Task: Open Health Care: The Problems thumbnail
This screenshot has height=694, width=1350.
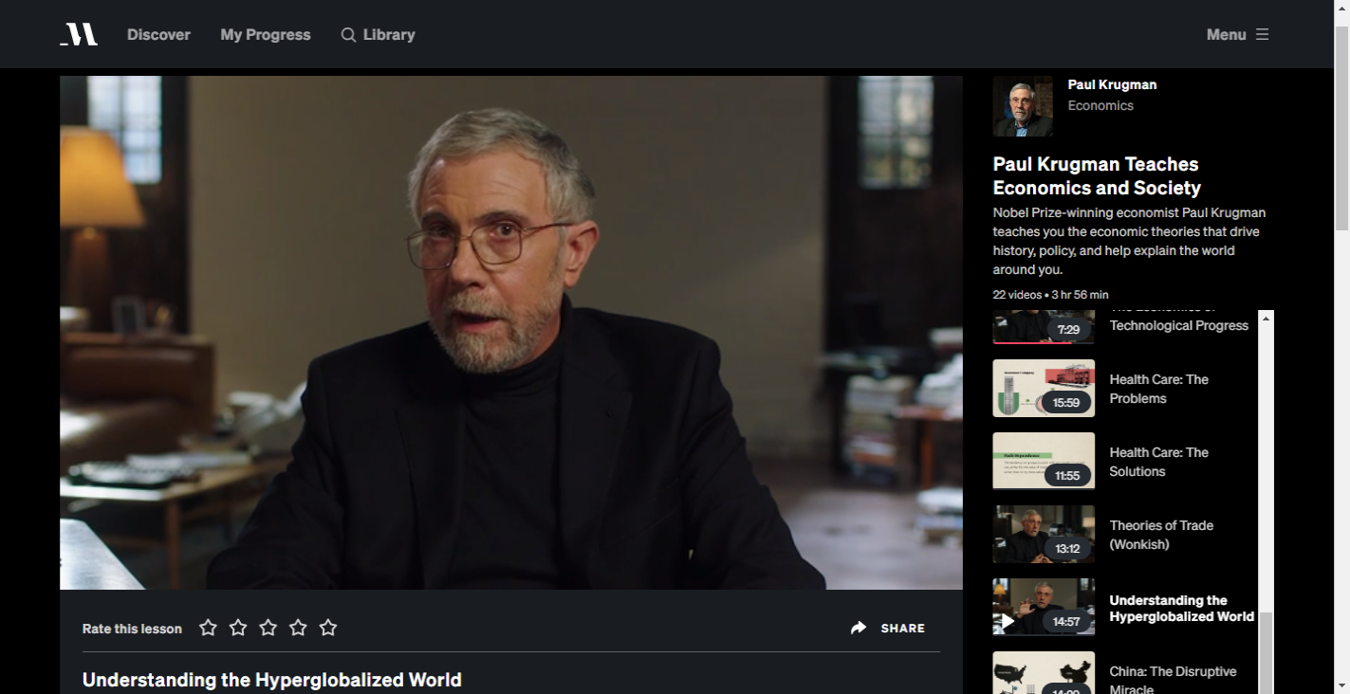Action: click(1044, 388)
